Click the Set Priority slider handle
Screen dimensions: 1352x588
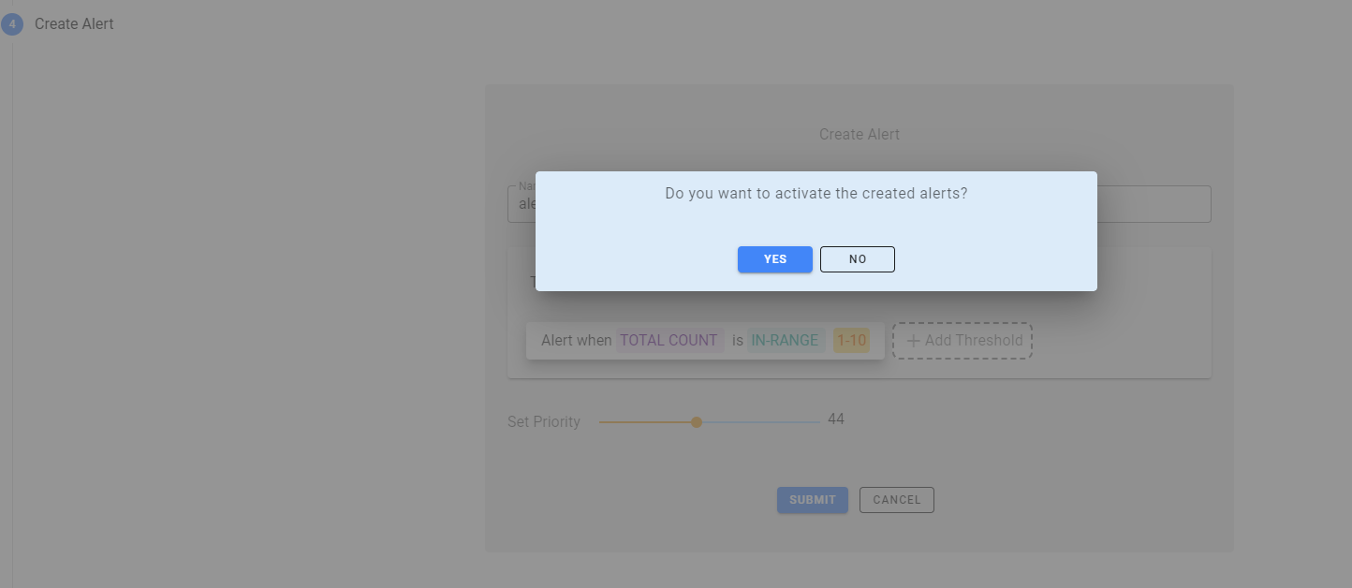[x=697, y=422]
